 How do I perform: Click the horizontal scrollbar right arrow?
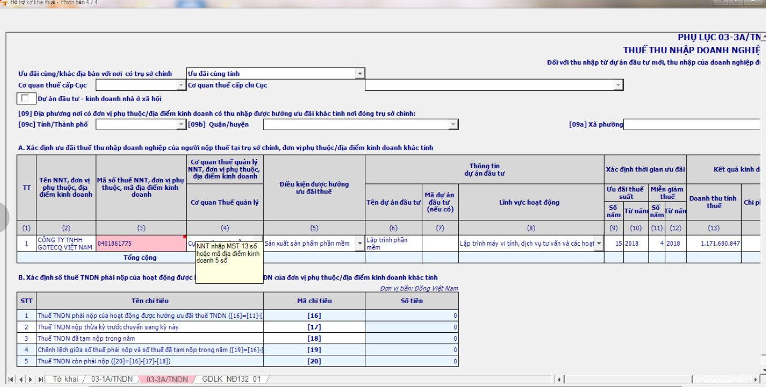(757, 380)
